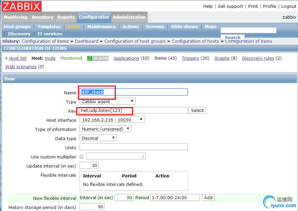Viewport: 298px width, 211px height.
Task: Click the Logout link
Action: tap(289, 6)
